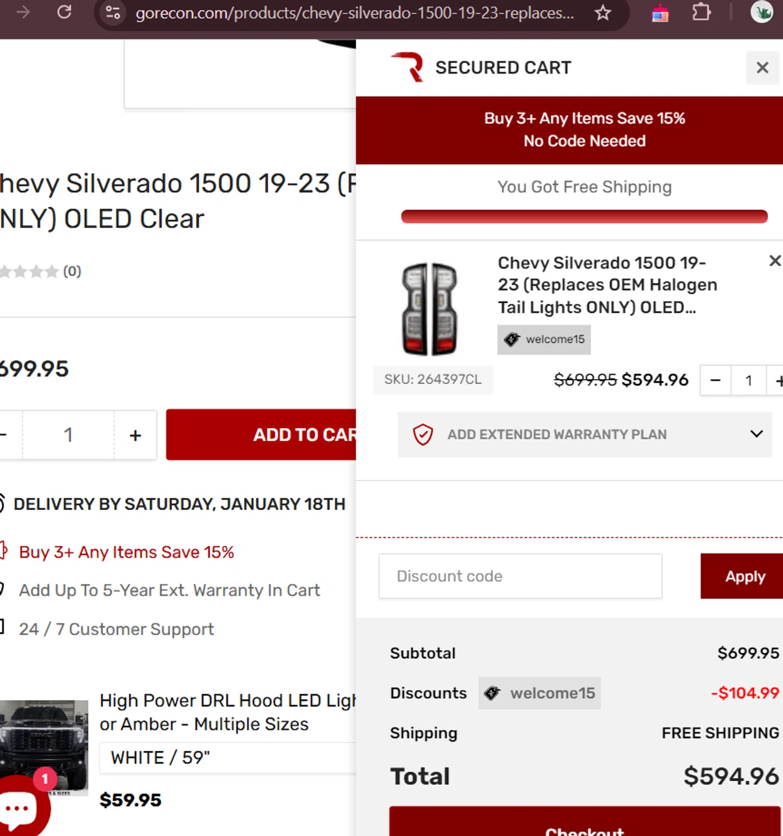
Task: Click Buy 3+ Any Items Save 15% link
Action: (127, 552)
